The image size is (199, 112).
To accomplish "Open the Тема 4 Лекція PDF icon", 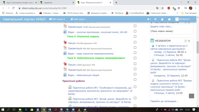I will click(65, 43).
